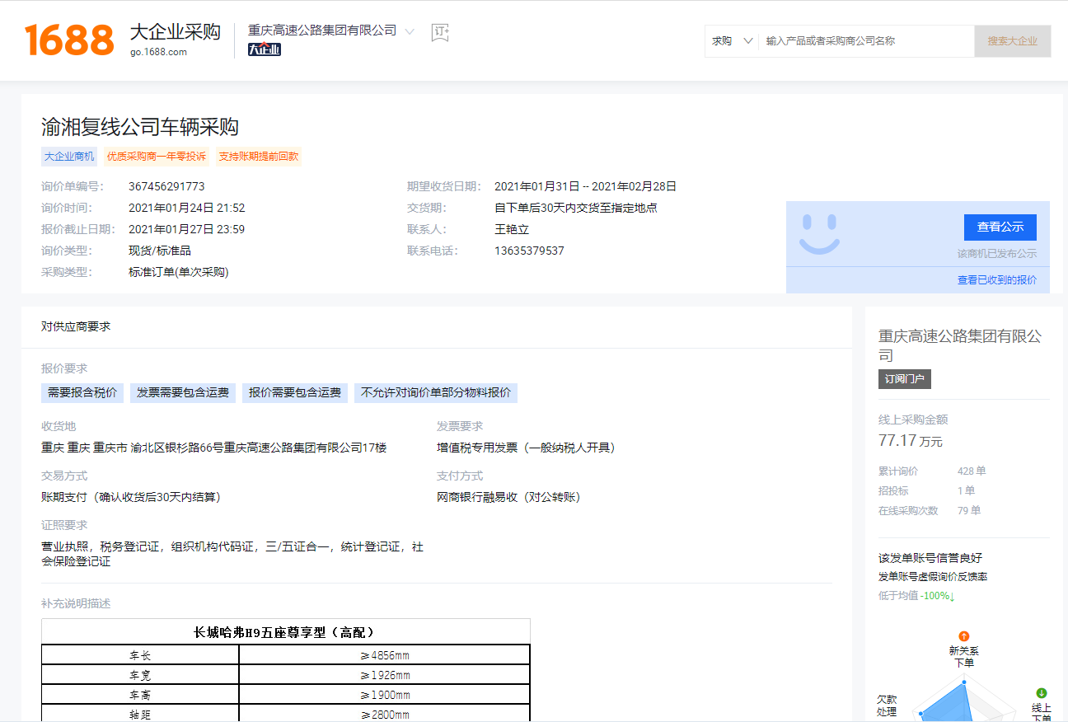Image resolution: width=1068 pixels, height=722 pixels.
Task: Click the 1 单 tender count value
Action: pos(966,490)
